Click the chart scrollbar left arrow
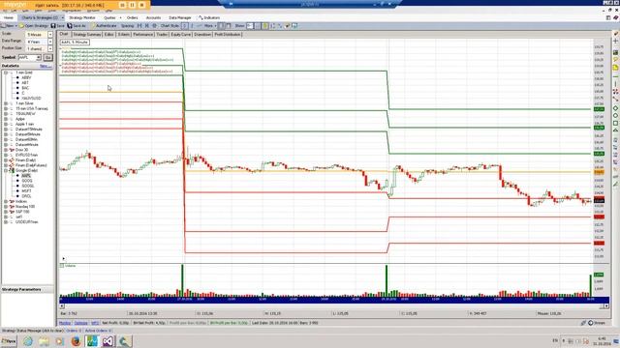The width and height of the screenshot is (620, 348). point(62,305)
